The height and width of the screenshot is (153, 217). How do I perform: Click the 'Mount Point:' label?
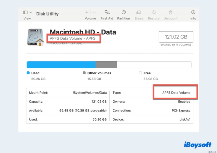click(39, 93)
